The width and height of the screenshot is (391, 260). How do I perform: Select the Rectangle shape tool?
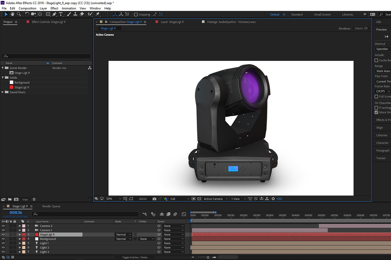tap(48, 14)
